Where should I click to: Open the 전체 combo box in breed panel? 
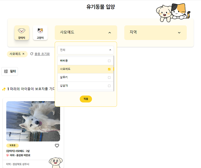pyautogui.click(x=86, y=50)
